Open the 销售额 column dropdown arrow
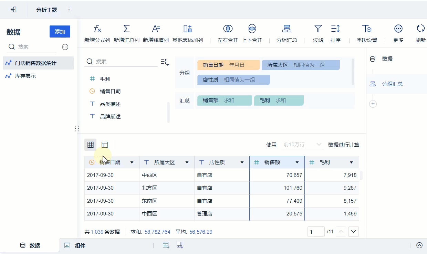 click(297, 162)
